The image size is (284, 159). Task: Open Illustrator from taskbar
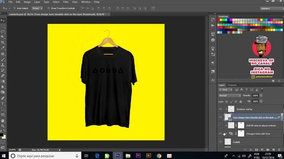pos(149,155)
